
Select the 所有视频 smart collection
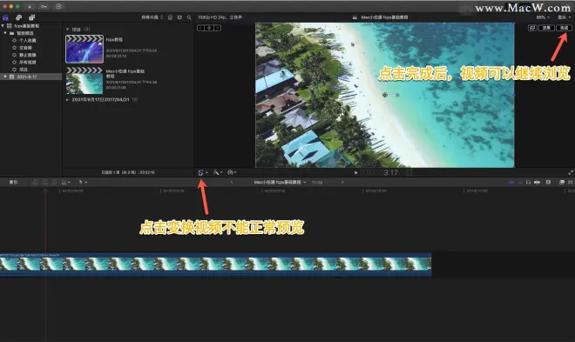coord(28,63)
